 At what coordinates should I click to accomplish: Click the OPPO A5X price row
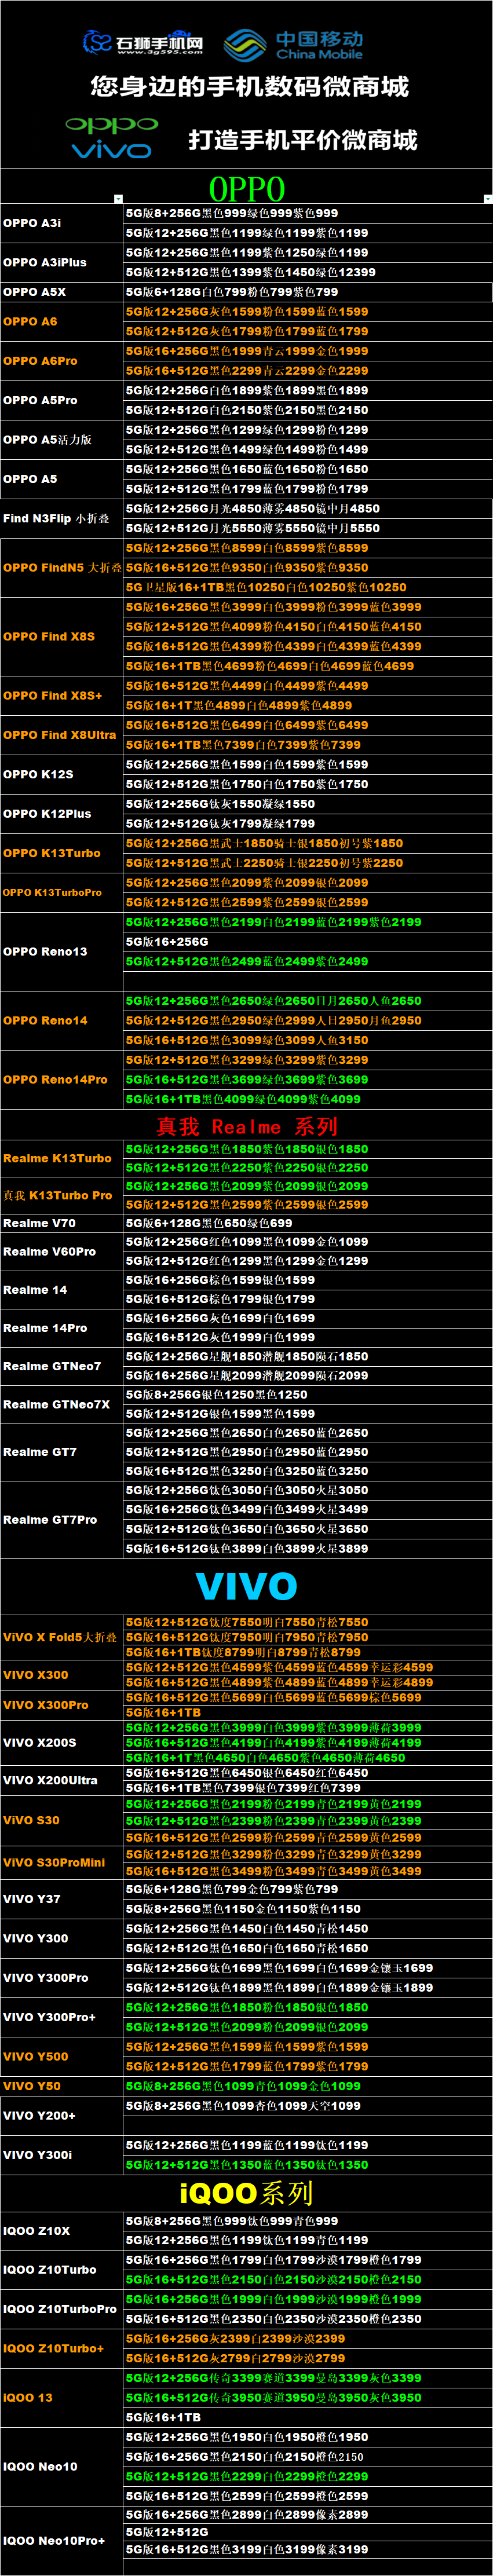point(307,292)
